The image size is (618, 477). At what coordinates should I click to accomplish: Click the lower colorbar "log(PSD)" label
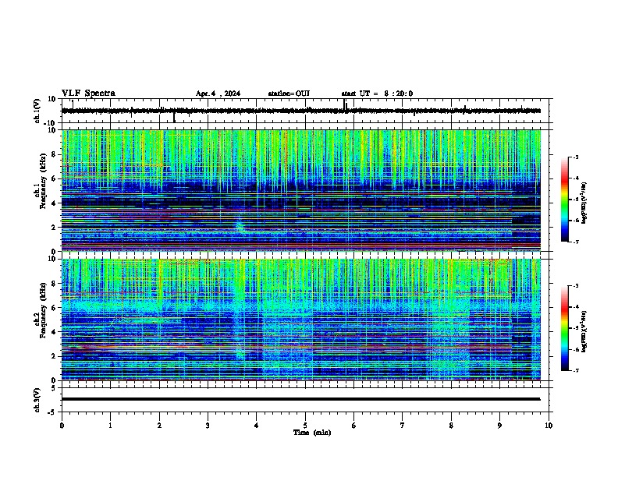click(x=584, y=331)
